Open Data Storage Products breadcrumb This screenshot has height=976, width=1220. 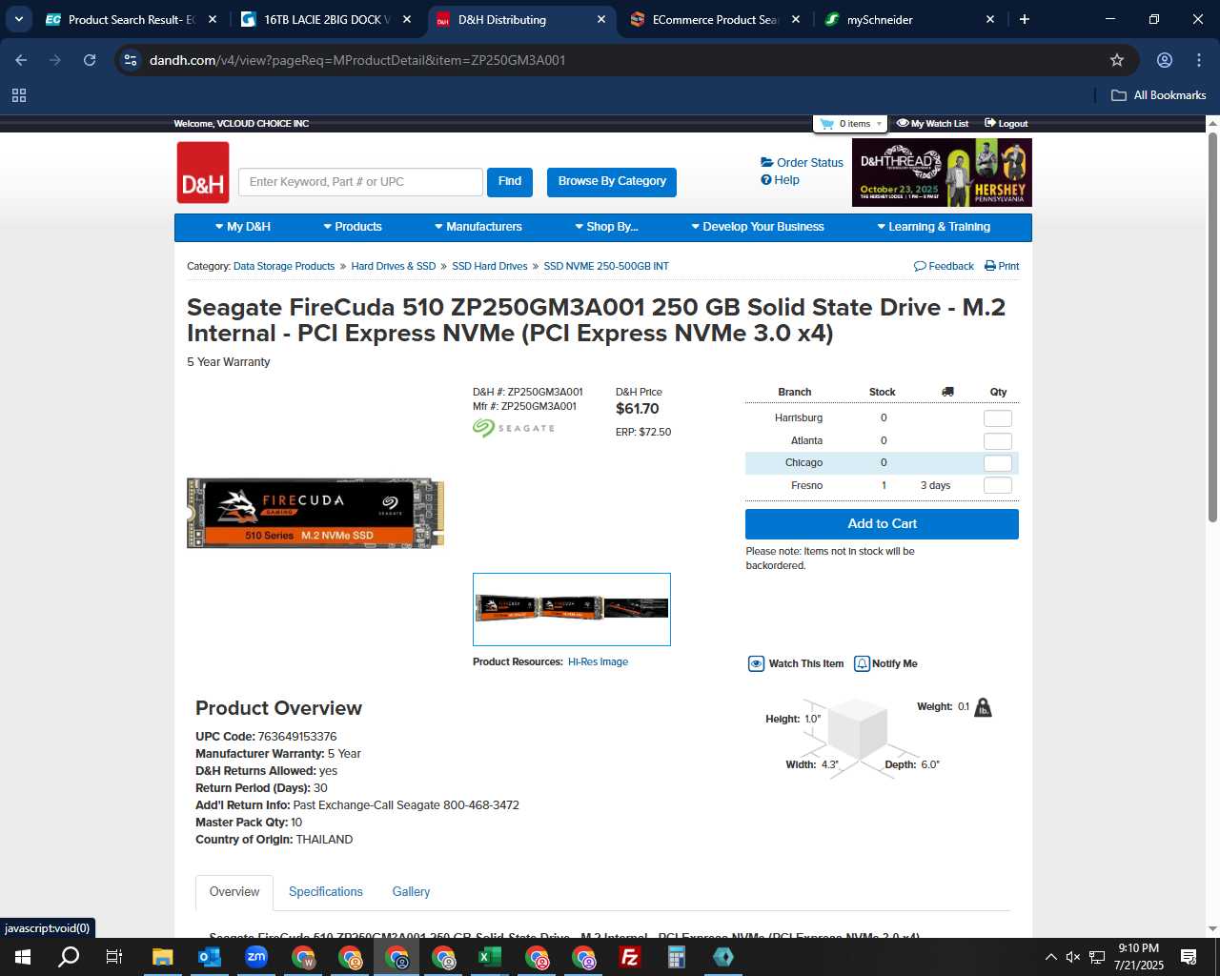284,267
